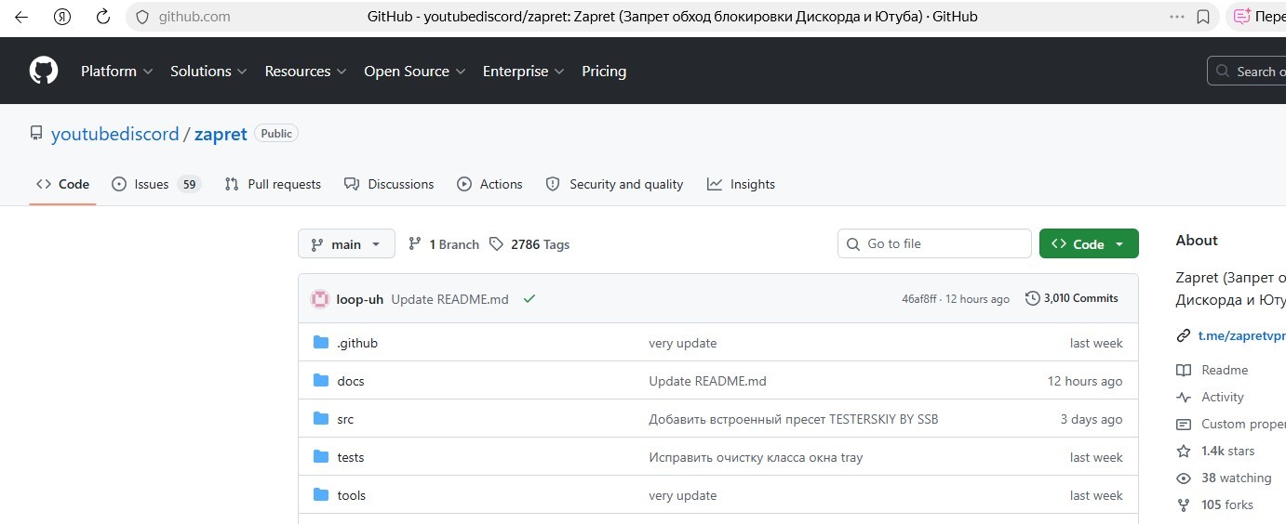Screen dimensions: 1286x524
Task: Open the main branch selector dropdown
Action: tap(346, 244)
